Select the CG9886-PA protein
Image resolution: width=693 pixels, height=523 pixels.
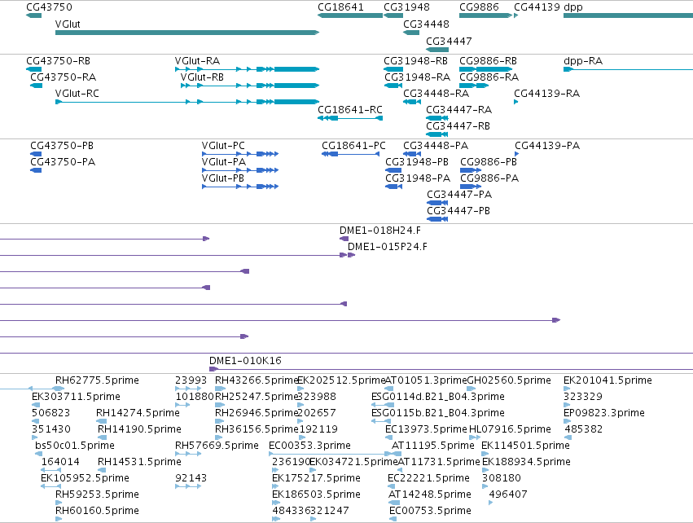[x=471, y=187]
